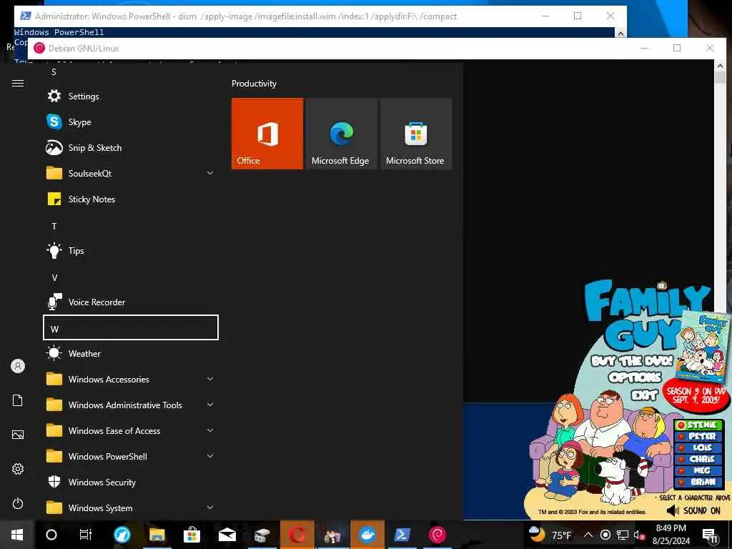Show hidden icons tray chevron

(588, 535)
